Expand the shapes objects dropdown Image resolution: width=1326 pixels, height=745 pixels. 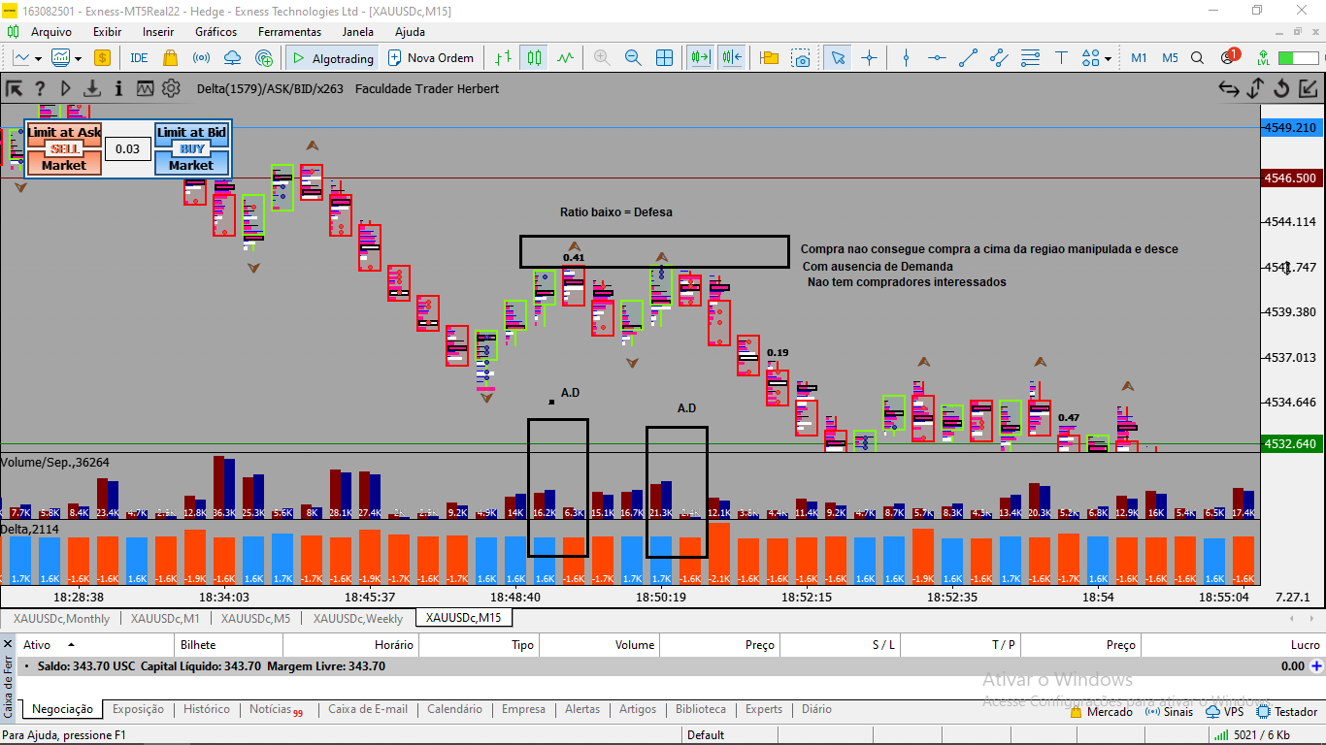[1108, 58]
